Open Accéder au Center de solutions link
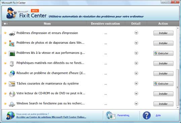Image resolution: width=181 pixels, height=123 pixels. coord(51,117)
